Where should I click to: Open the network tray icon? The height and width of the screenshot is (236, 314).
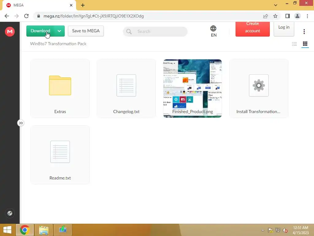278,230
